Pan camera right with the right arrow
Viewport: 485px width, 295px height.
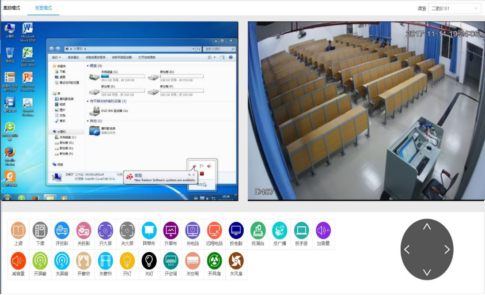pyautogui.click(x=447, y=250)
